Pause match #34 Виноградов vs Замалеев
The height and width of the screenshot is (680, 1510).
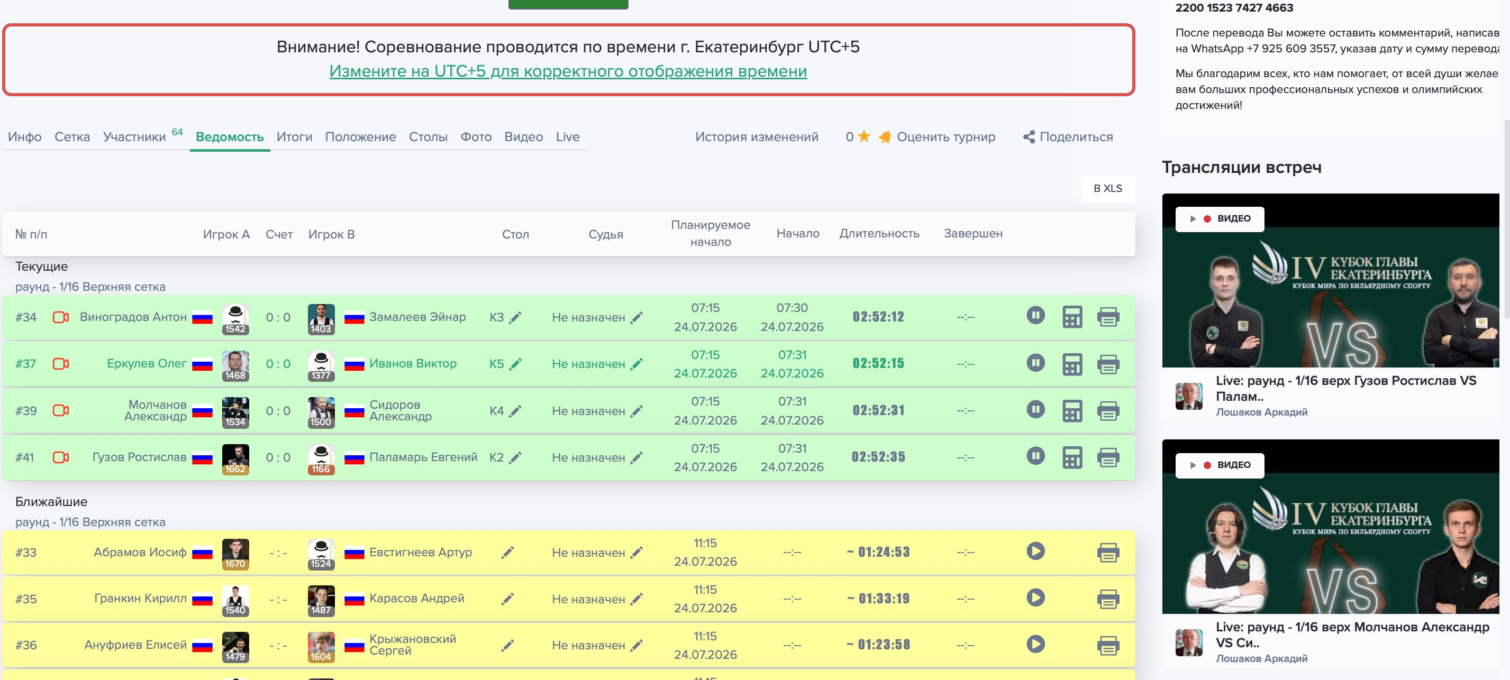point(1035,316)
